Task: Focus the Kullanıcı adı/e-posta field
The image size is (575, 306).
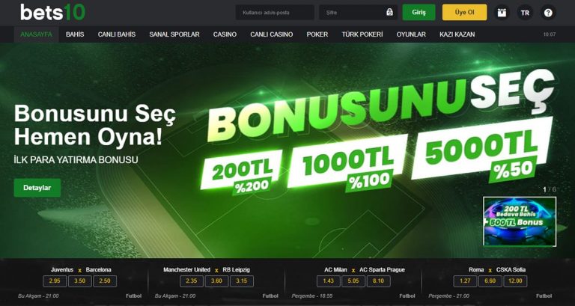Action: coord(275,13)
